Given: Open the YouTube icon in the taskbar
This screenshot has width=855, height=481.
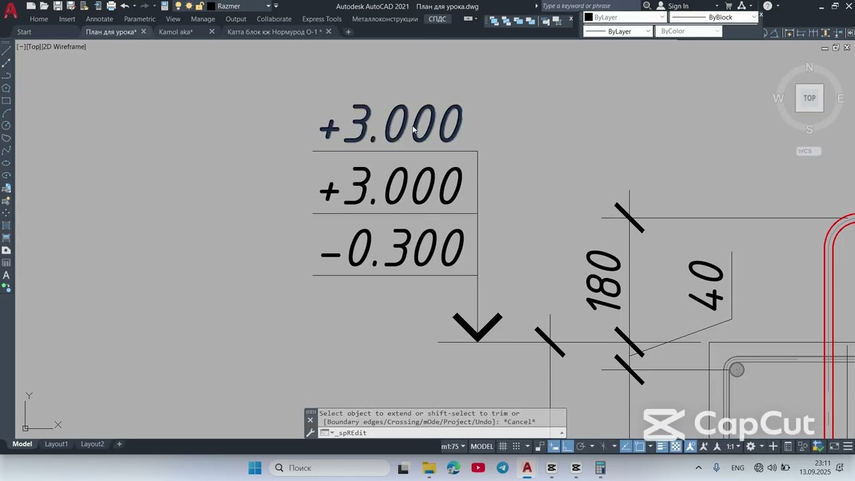Looking at the screenshot, I should click(478, 468).
